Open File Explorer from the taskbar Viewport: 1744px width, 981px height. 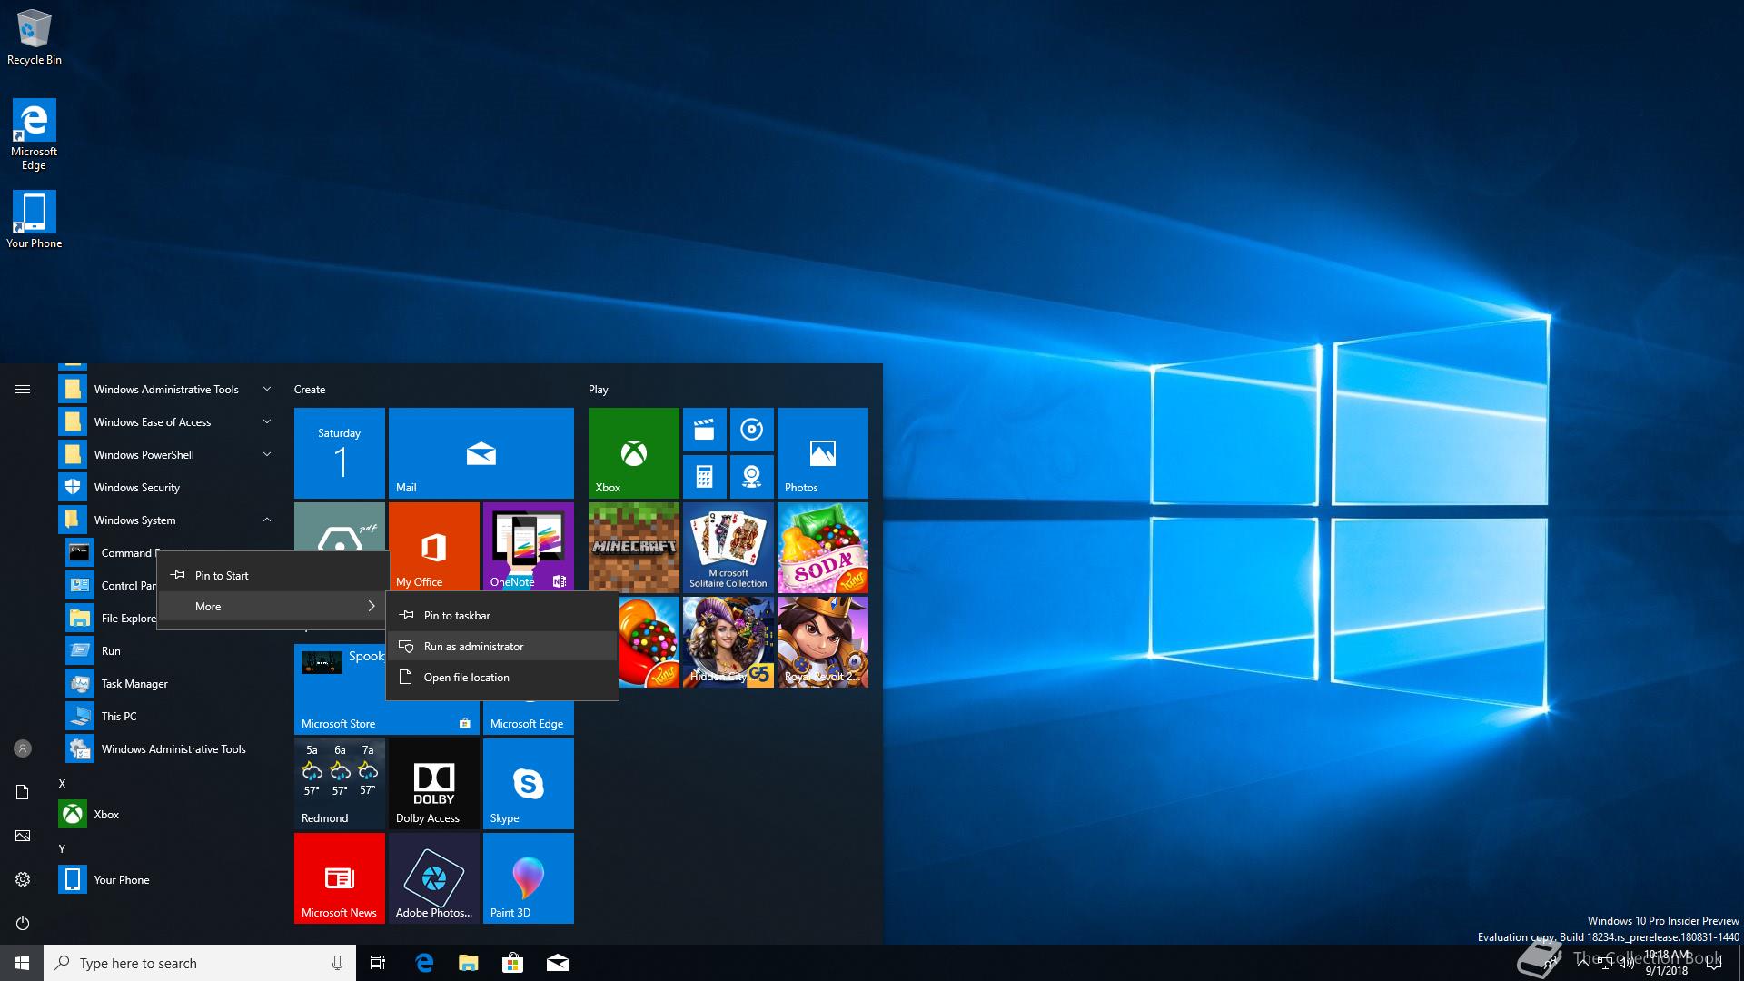[x=468, y=963]
